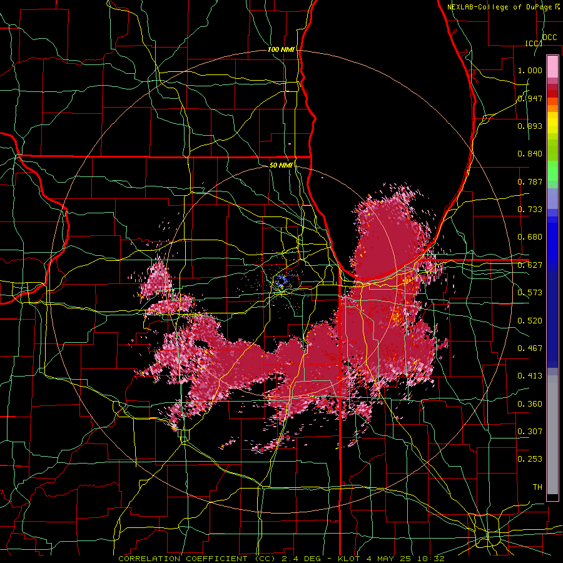Select the 0.947 scale value

click(x=530, y=98)
